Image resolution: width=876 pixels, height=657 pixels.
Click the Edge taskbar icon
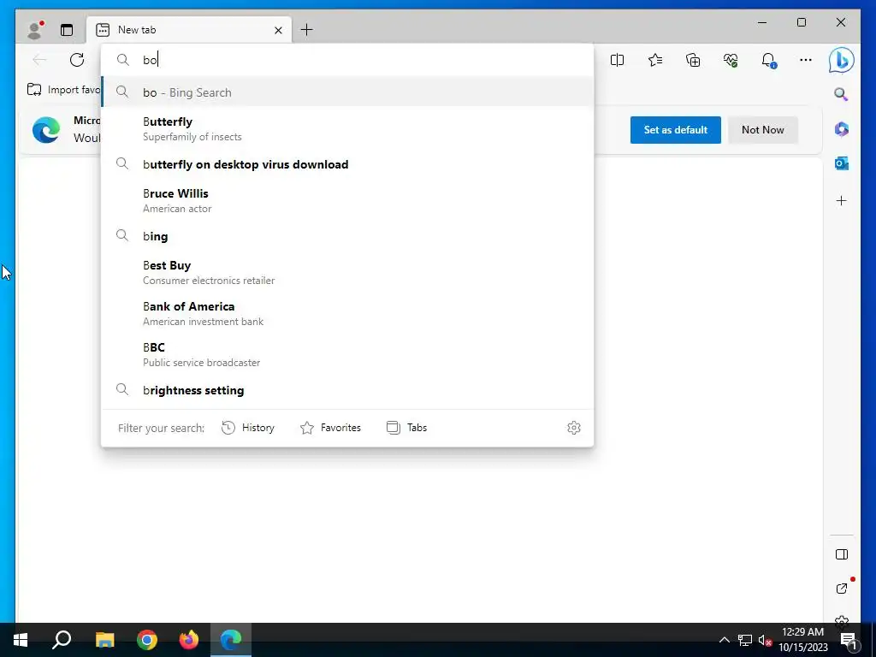231,640
